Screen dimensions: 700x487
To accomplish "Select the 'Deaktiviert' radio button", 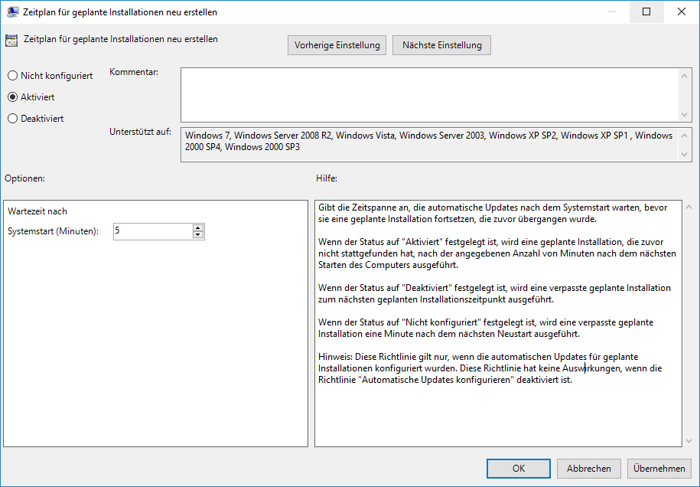I will click(12, 119).
